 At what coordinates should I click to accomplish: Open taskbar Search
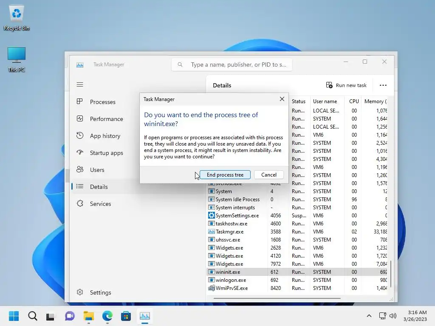(32, 316)
